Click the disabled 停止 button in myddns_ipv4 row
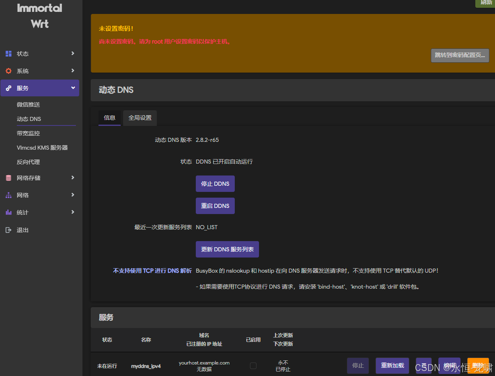The height and width of the screenshot is (376, 495). 358,366
